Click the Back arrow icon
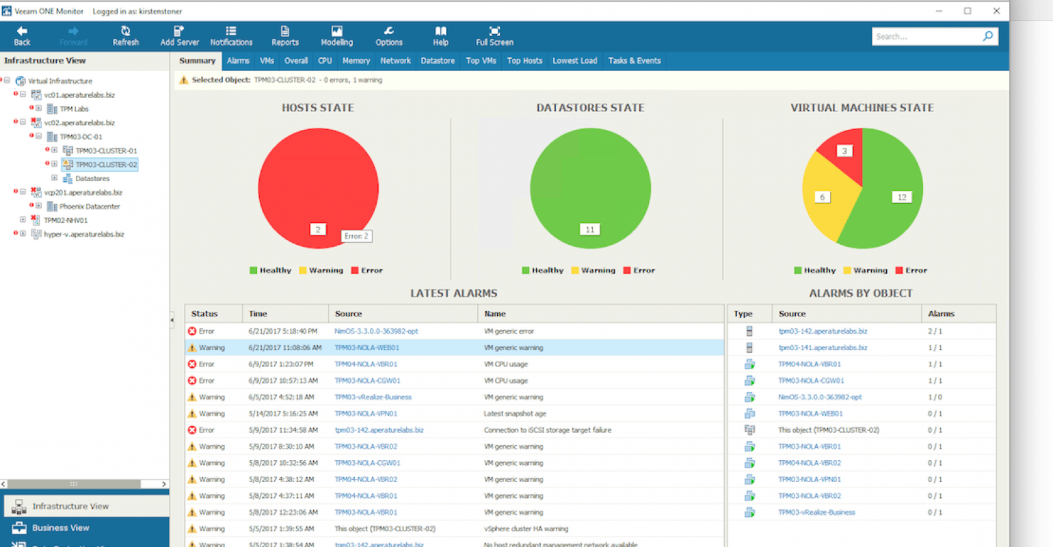The height and width of the screenshot is (547, 1053). coord(22,31)
